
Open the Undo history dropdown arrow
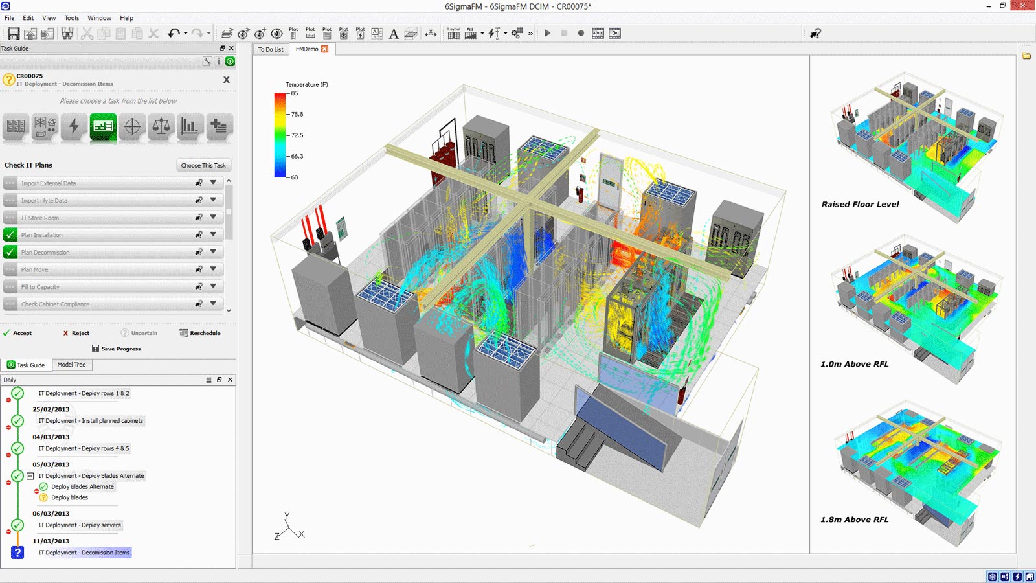[x=185, y=33]
